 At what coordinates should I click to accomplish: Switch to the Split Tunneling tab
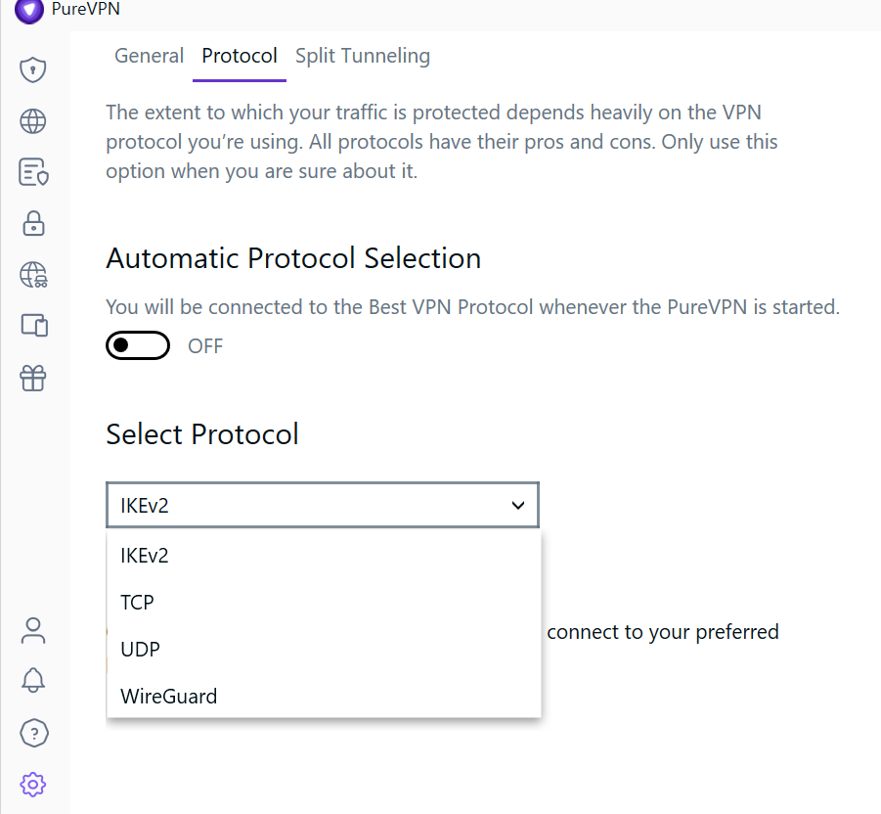click(362, 56)
